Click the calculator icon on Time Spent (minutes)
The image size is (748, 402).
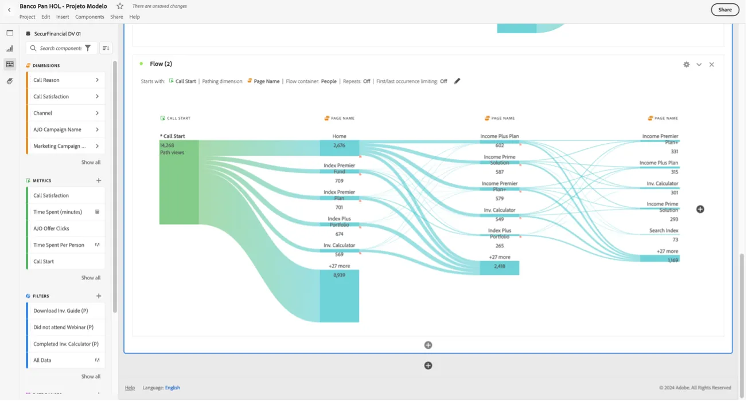click(x=98, y=212)
